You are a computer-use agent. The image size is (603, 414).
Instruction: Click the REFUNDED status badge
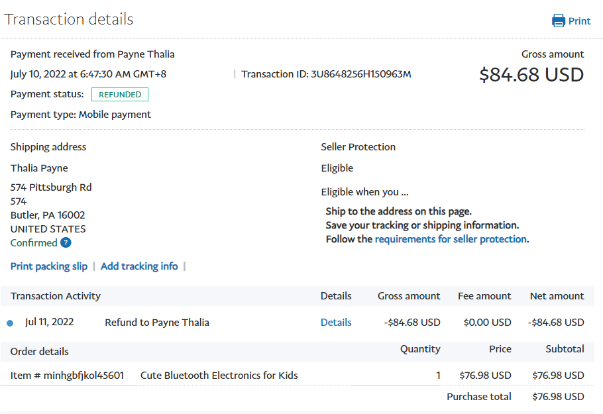(120, 95)
